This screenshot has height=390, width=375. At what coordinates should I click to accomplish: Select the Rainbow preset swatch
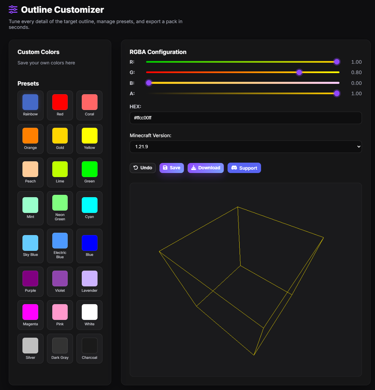coord(30,102)
